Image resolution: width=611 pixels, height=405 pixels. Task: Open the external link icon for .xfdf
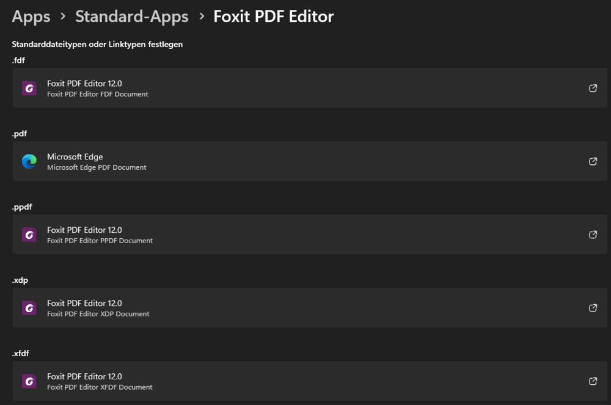[x=593, y=381]
